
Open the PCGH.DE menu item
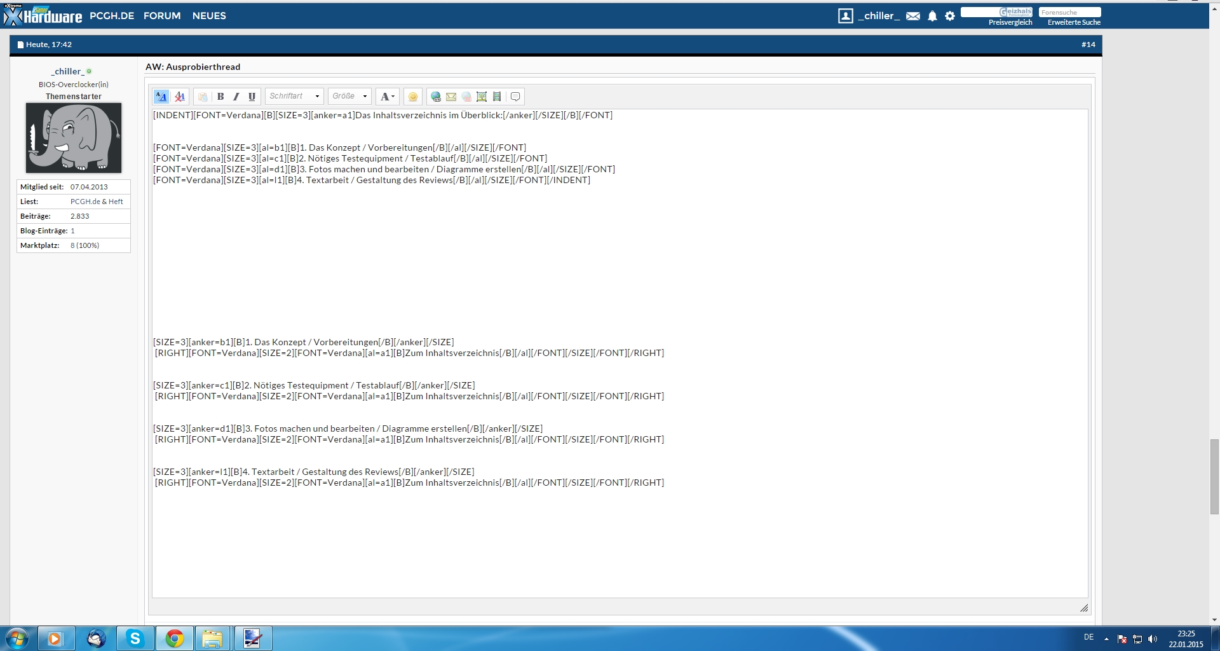coord(112,16)
